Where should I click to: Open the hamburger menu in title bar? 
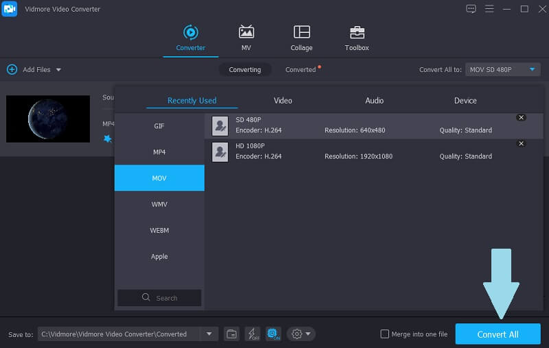point(490,9)
